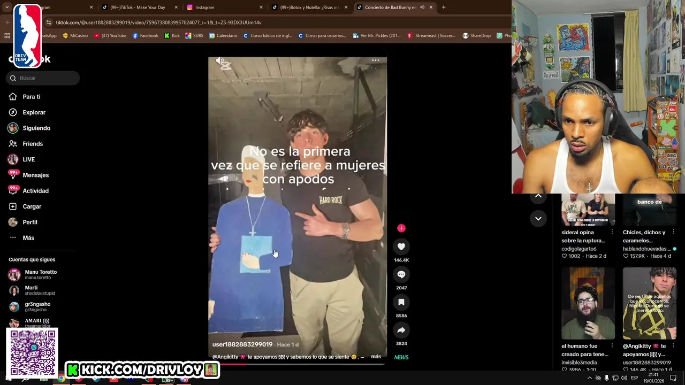
Task: Open user1882883299019 profile from the video
Action: tap(242, 344)
